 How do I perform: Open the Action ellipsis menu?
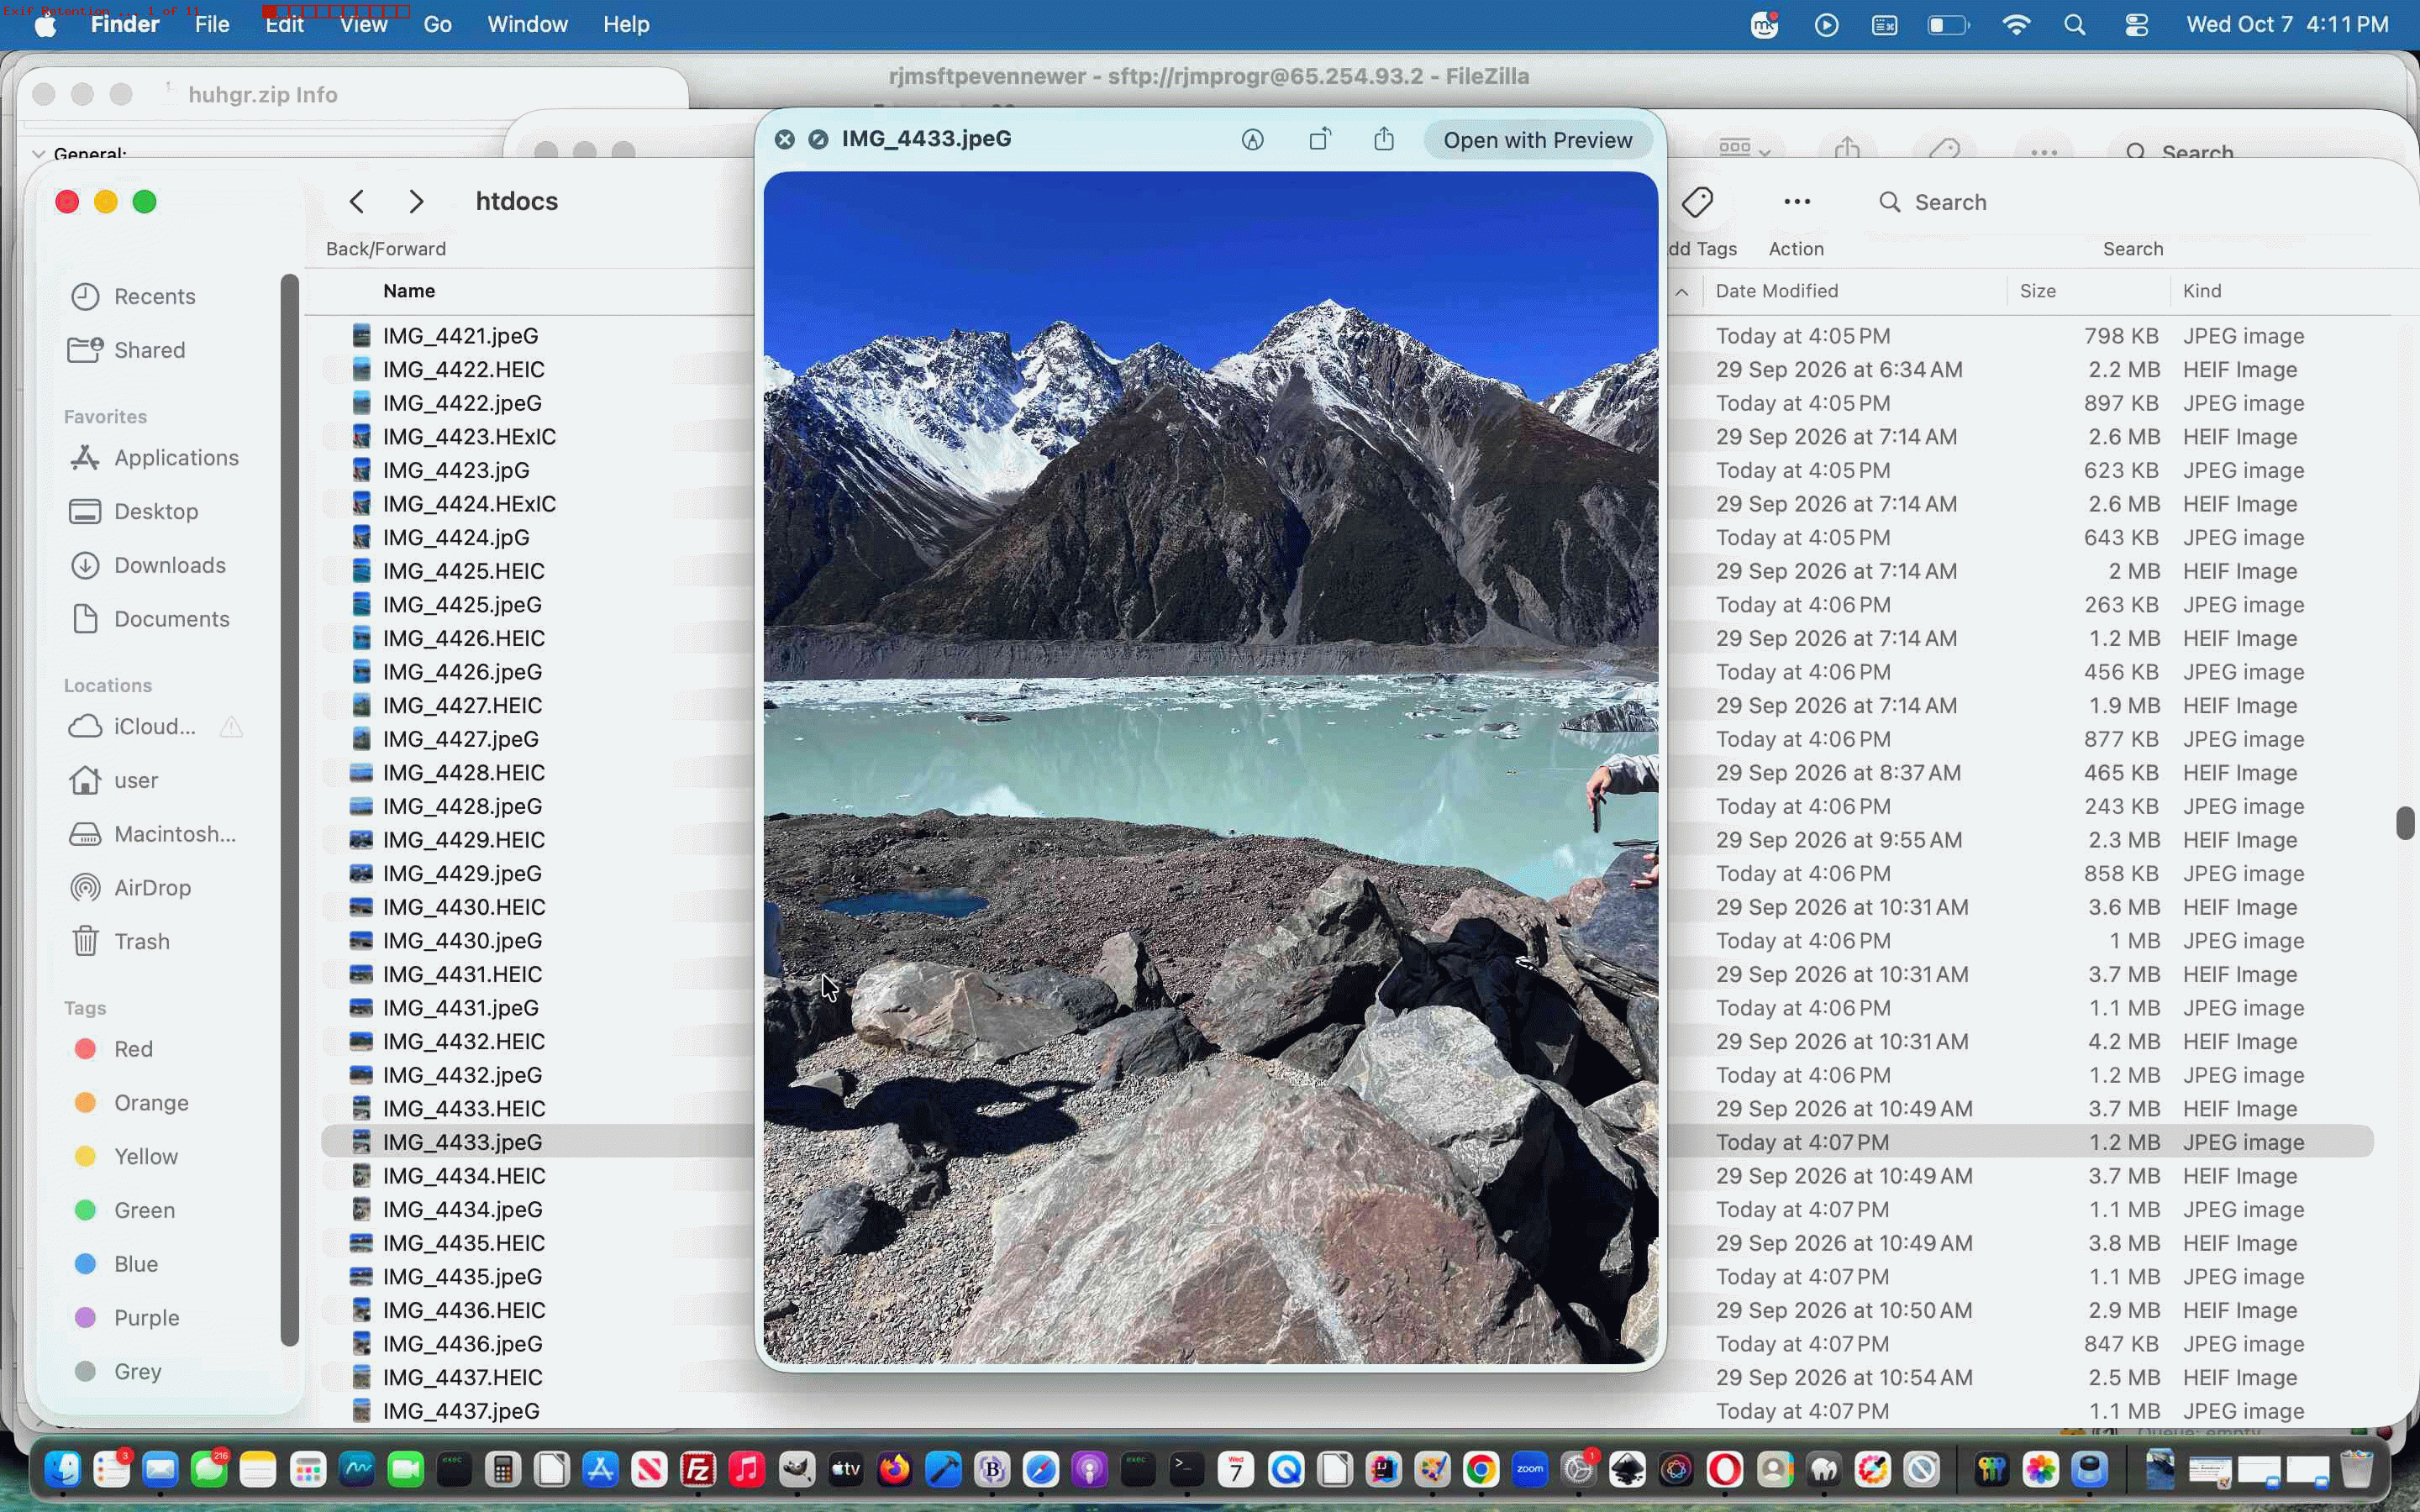click(x=1797, y=202)
